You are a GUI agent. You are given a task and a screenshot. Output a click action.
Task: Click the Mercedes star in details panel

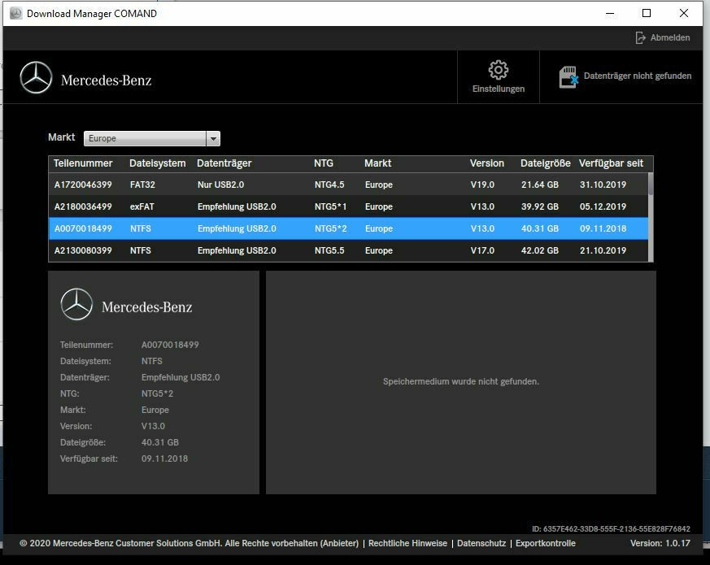coord(76,304)
